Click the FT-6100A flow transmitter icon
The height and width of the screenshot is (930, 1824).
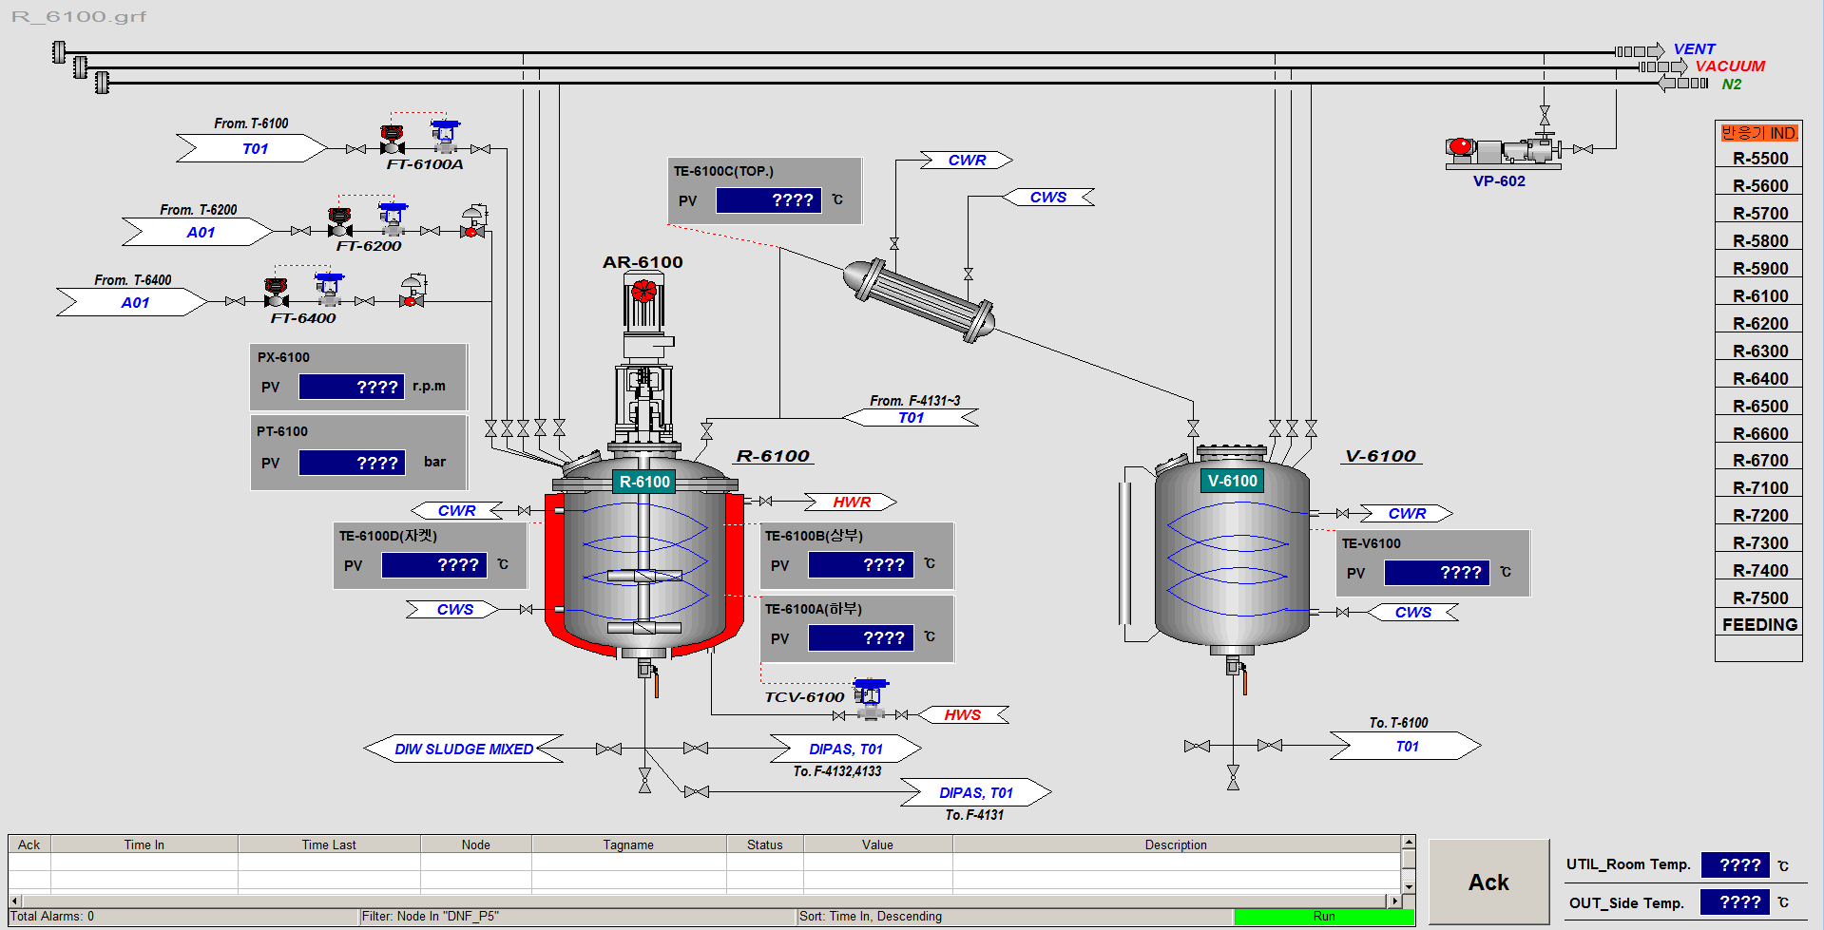[x=444, y=137]
